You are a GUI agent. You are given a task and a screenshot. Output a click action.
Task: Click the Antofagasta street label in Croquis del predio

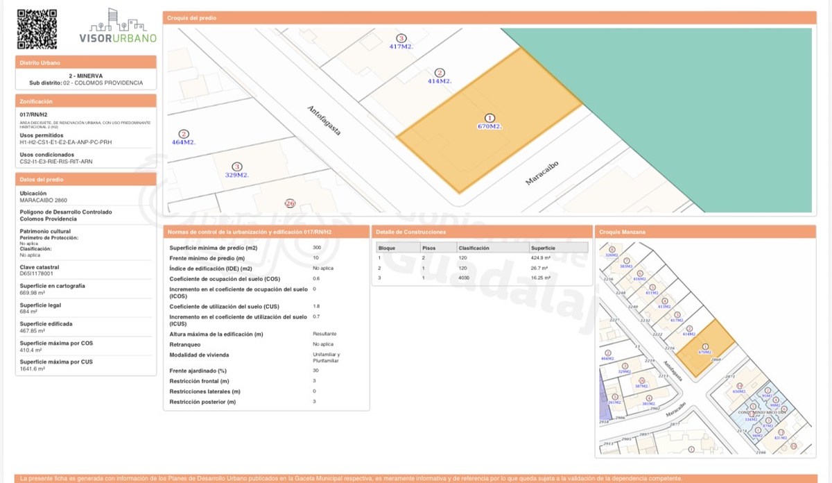coord(324,120)
